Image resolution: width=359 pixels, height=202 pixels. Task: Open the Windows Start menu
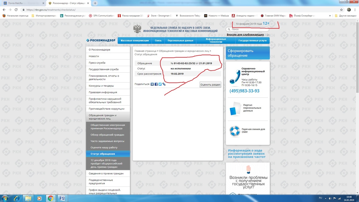(5, 198)
